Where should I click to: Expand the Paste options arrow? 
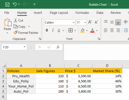click(x=7, y=33)
